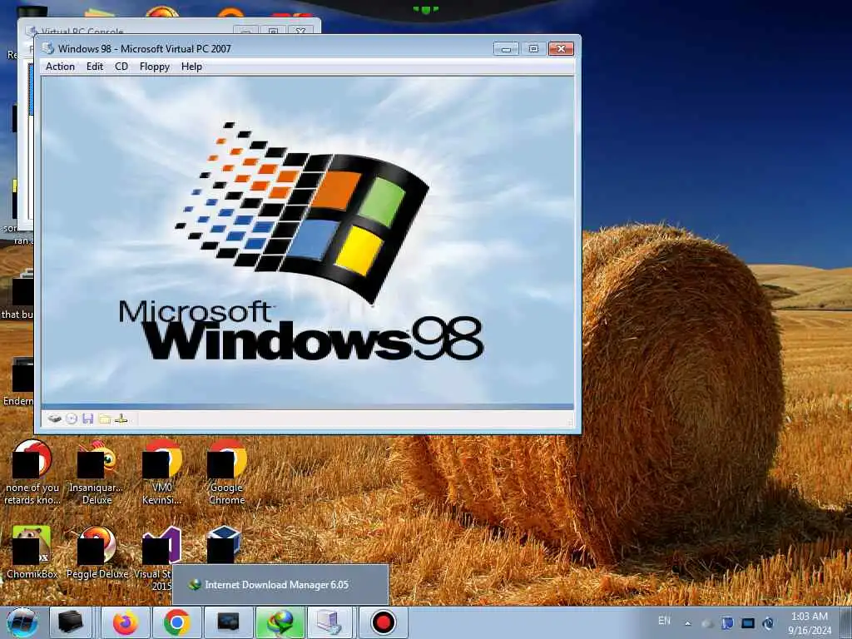852x639 pixels.
Task: Select the Visual Studio 2015 desktop icon
Action: [x=157, y=558]
